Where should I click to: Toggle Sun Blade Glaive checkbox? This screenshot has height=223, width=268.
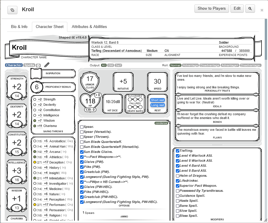[82, 152]
